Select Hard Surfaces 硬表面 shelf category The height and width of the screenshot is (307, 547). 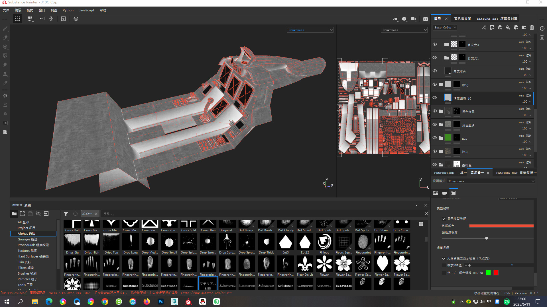[x=33, y=256]
